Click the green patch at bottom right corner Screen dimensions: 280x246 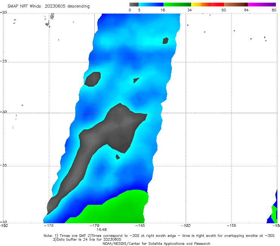(x=274, y=213)
